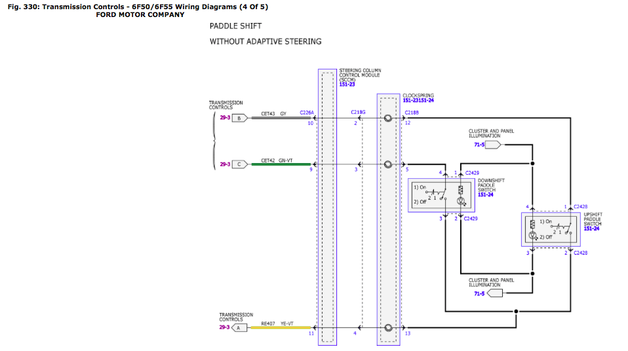This screenshot has height=351, width=628.
Task: Click the upper 71-5 Cluster and Panel Illumination reference
Action: point(479,144)
